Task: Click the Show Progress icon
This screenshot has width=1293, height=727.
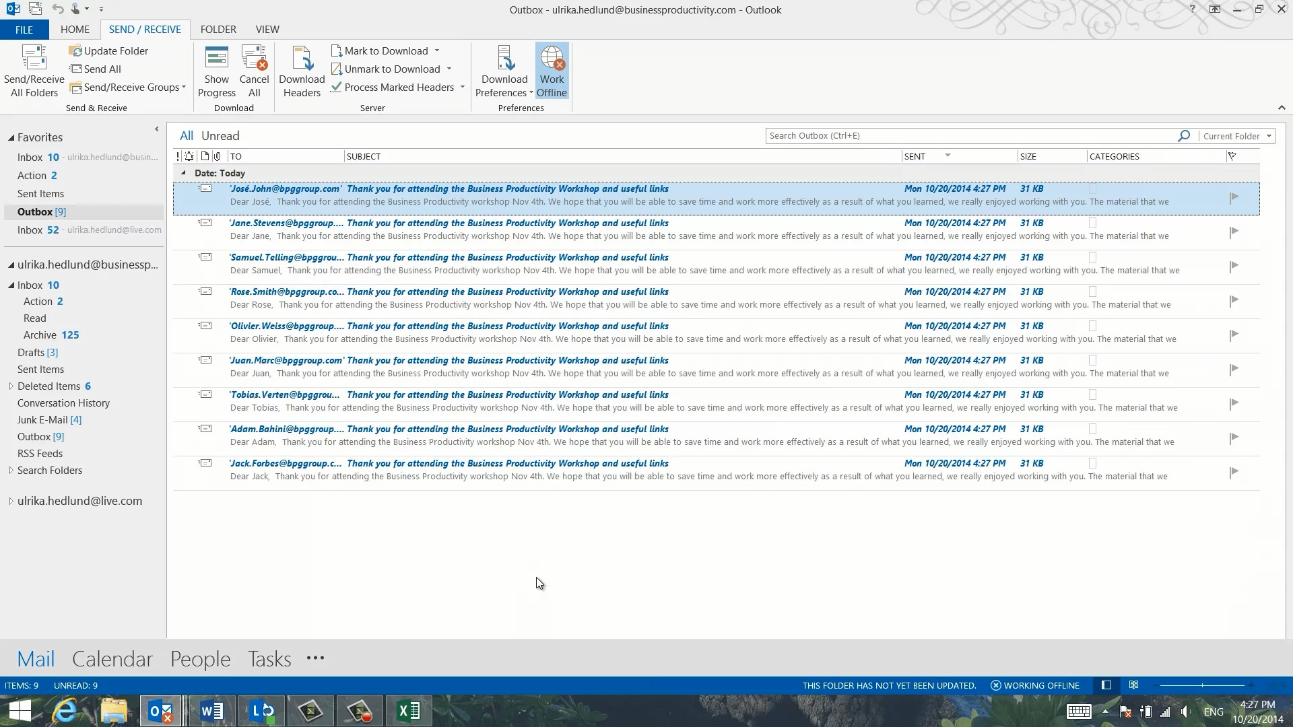Action: (x=216, y=59)
